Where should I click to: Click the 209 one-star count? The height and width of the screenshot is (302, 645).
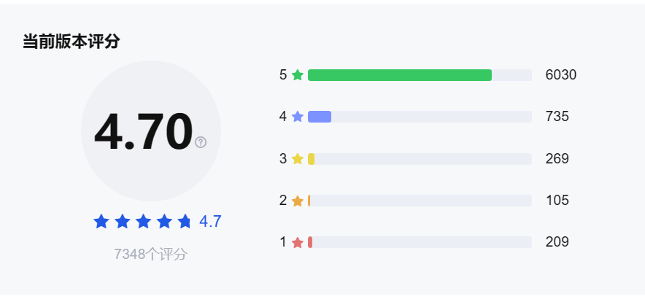(x=557, y=242)
